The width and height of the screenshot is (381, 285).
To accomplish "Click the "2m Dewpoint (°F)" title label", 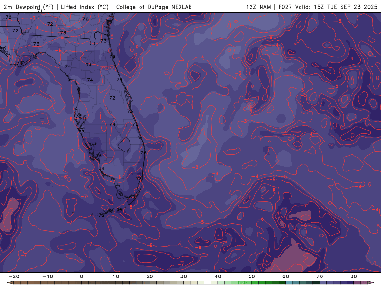I will 29,7.
